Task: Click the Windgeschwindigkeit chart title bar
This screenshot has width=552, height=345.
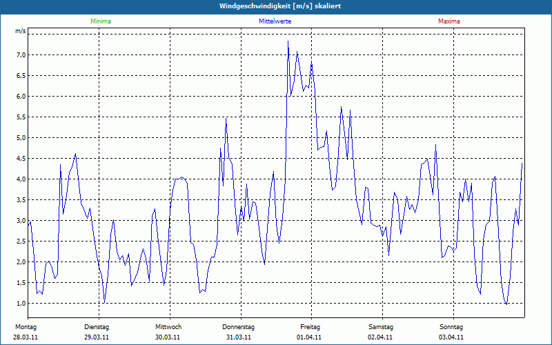Action: [276, 6]
